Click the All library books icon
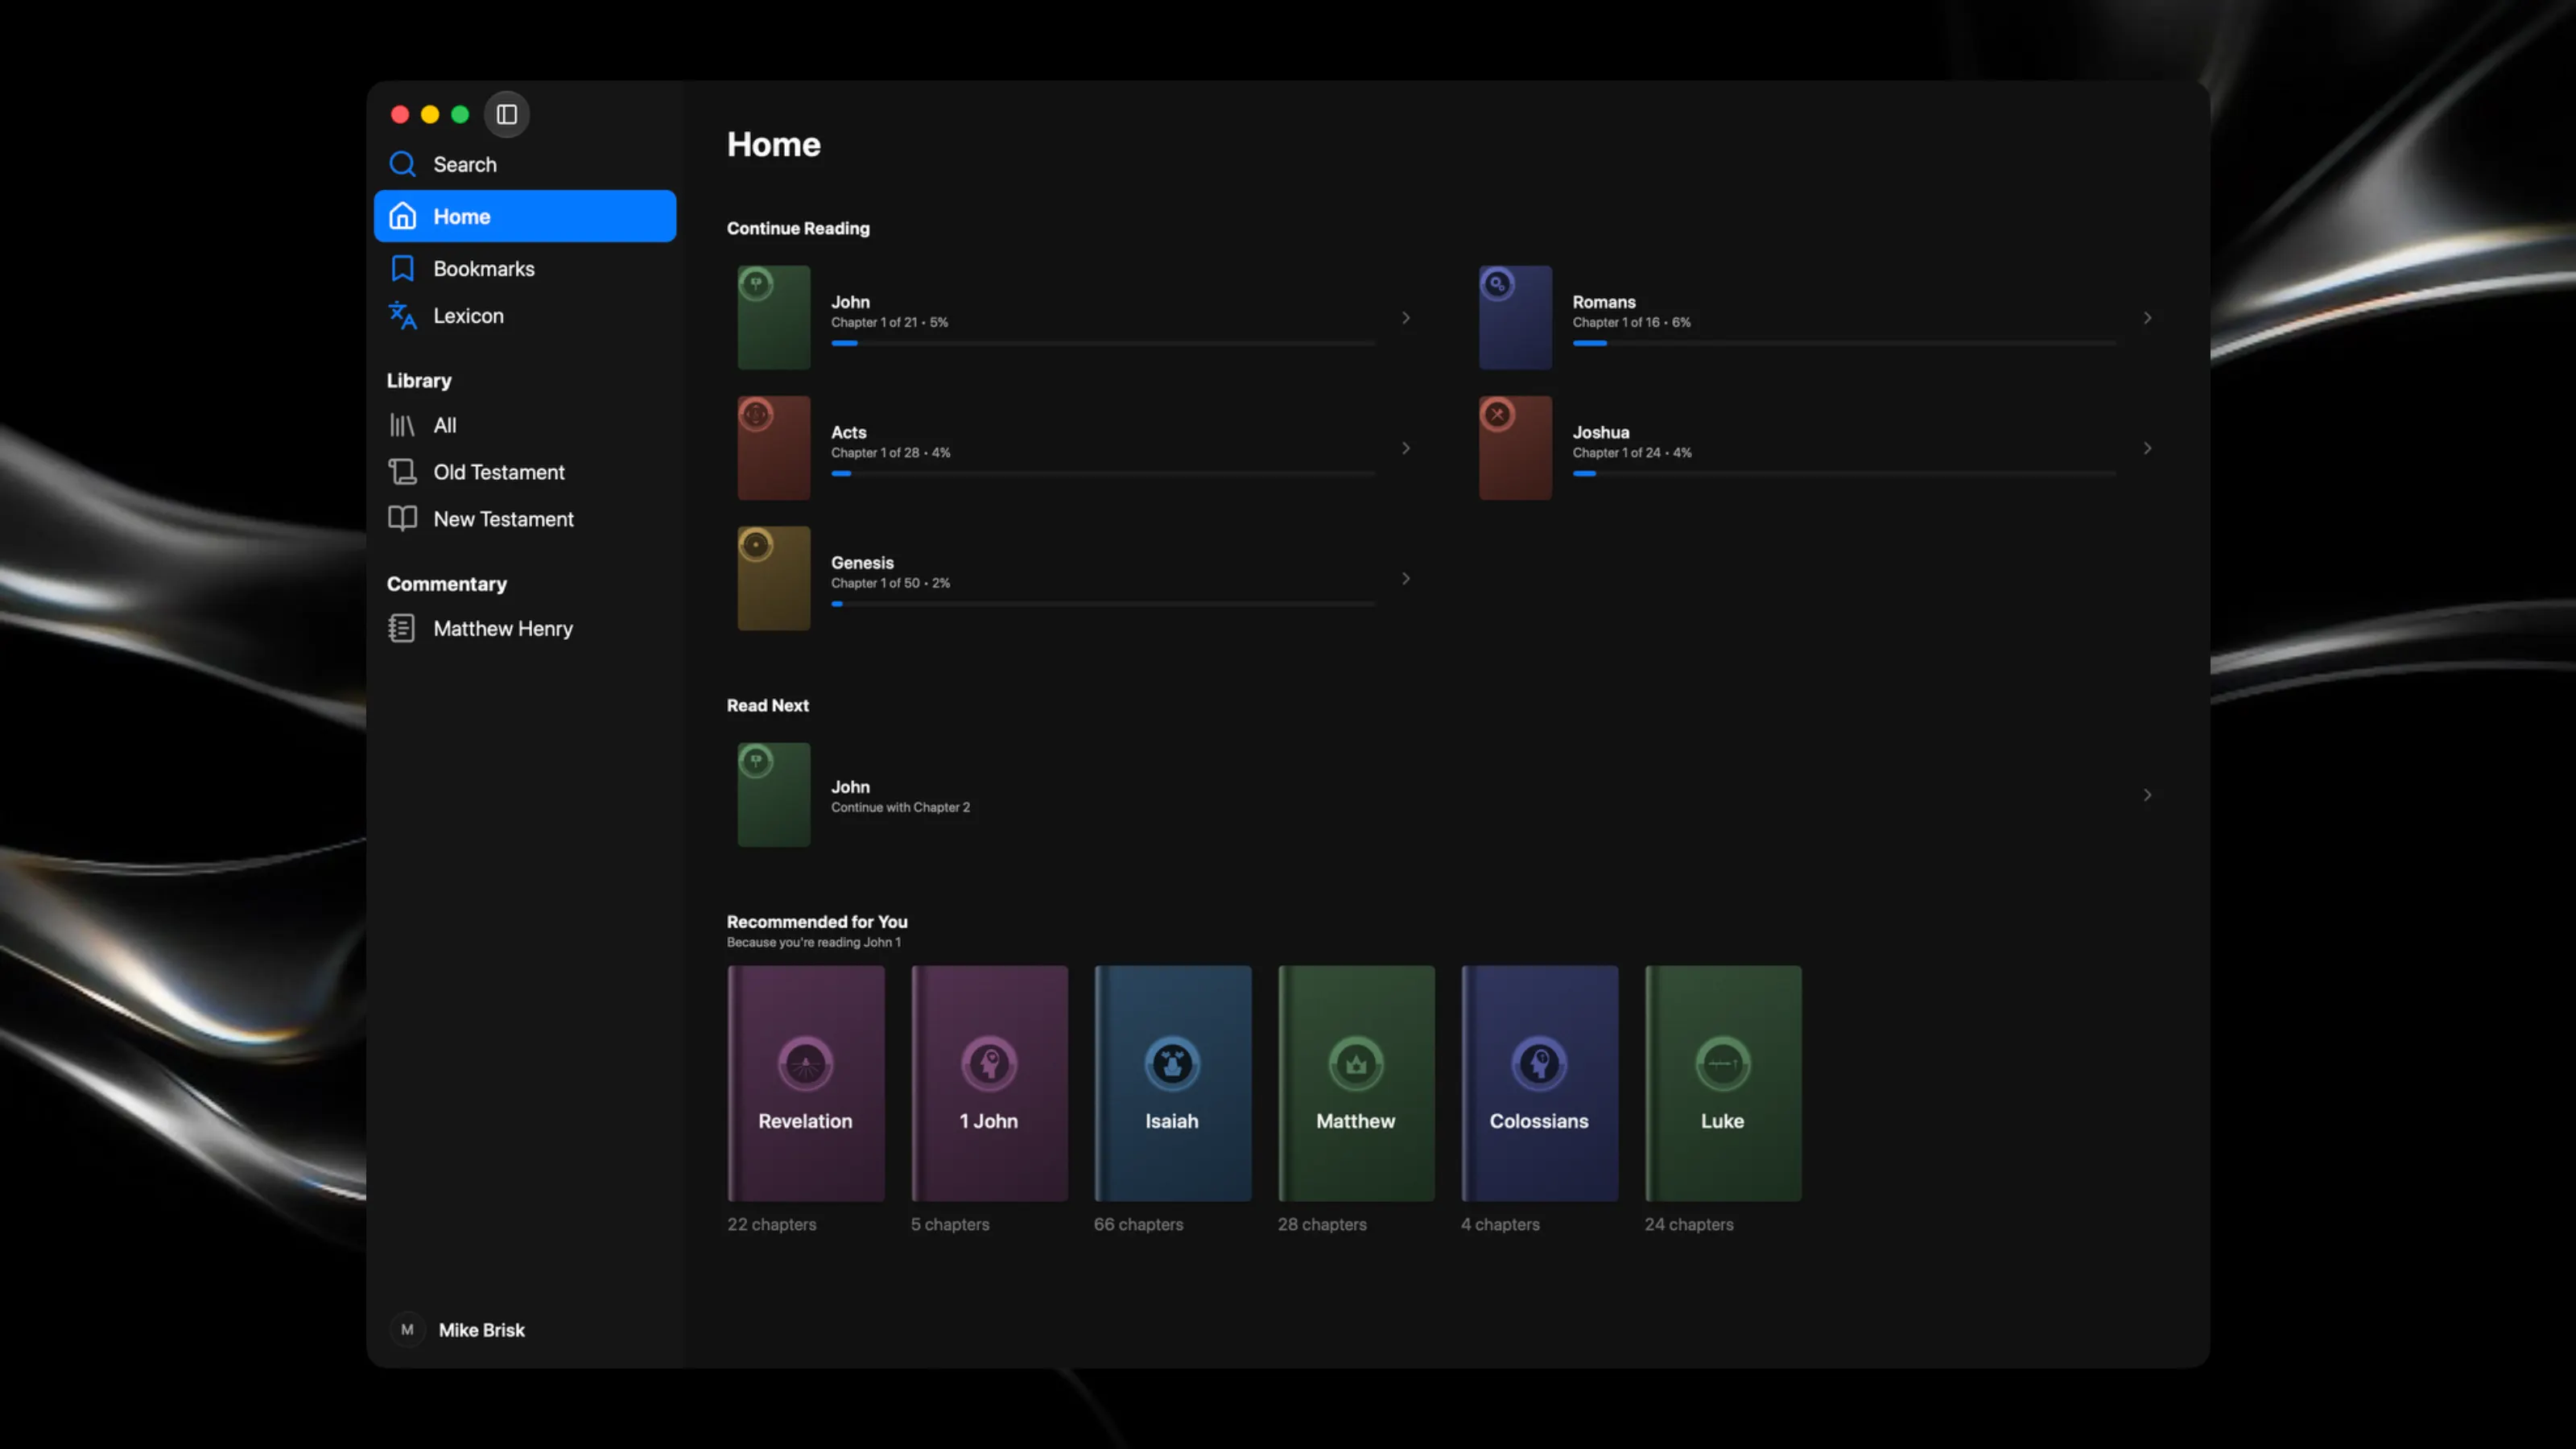 (x=402, y=425)
